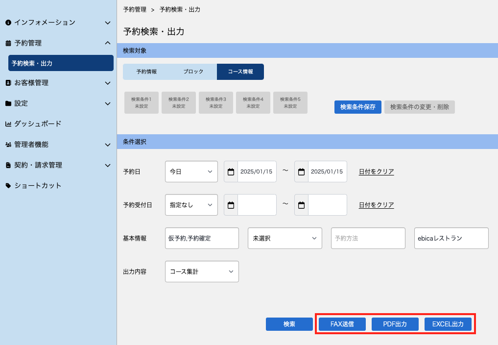Click the 設定 folder icon

[8, 103]
